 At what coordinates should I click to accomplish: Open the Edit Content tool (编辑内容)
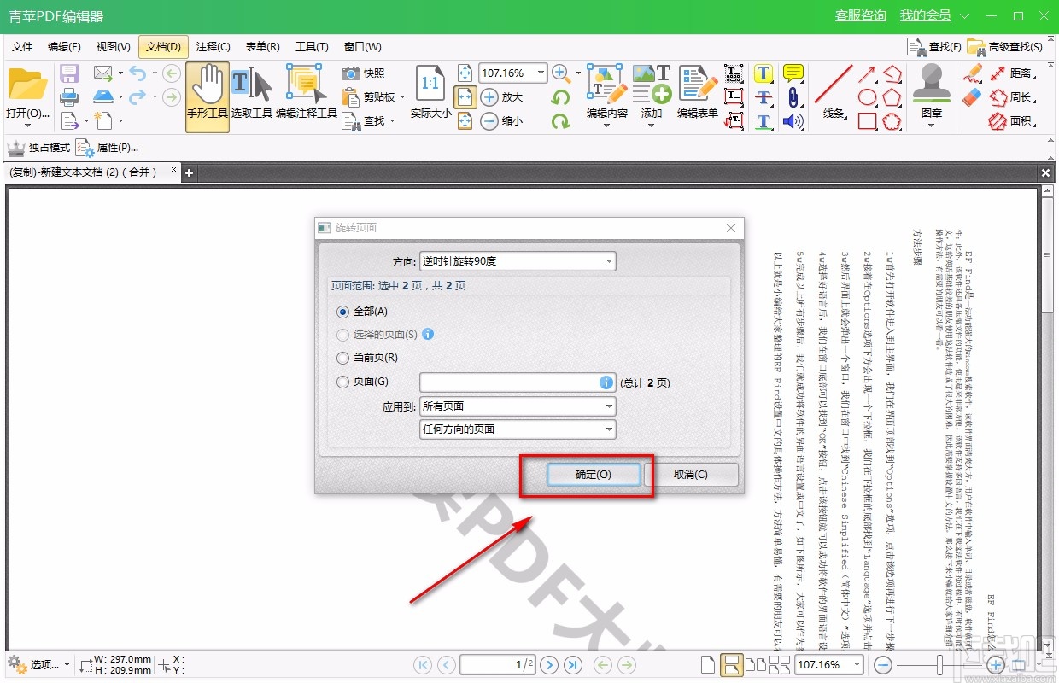[607, 96]
